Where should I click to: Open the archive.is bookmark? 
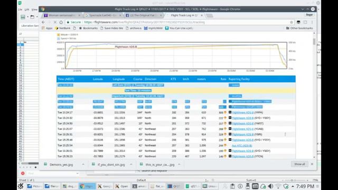(x=134, y=28)
